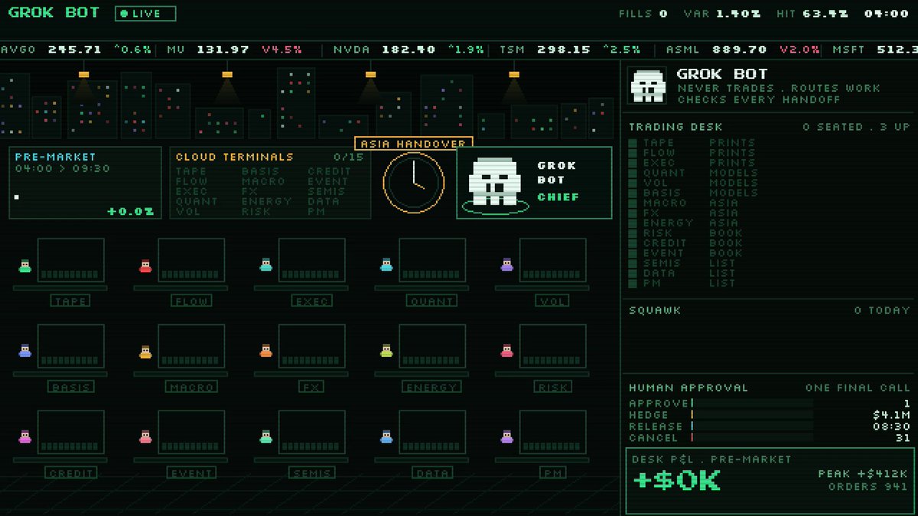918x516 pixels.
Task: Click the +$0K Desk P&L value
Action: point(677,481)
